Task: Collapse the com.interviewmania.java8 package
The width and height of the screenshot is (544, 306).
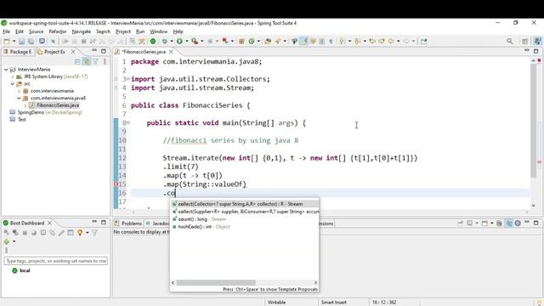Action: 19,99
